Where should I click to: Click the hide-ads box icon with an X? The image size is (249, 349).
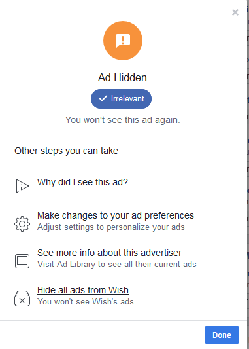coord(22,299)
